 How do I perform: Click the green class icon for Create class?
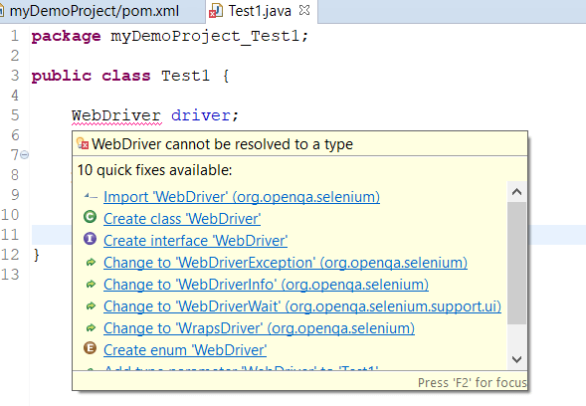click(91, 217)
